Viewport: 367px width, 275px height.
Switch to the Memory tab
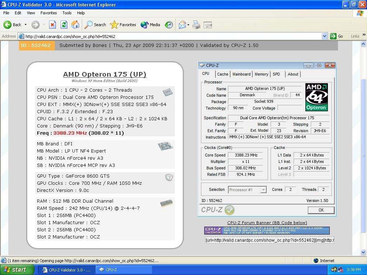click(261, 74)
